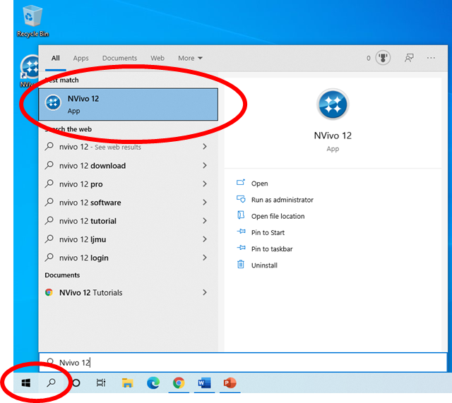This screenshot has height=403, width=452.
Task: Click the Run as administrator shield icon
Action: pyautogui.click(x=241, y=199)
